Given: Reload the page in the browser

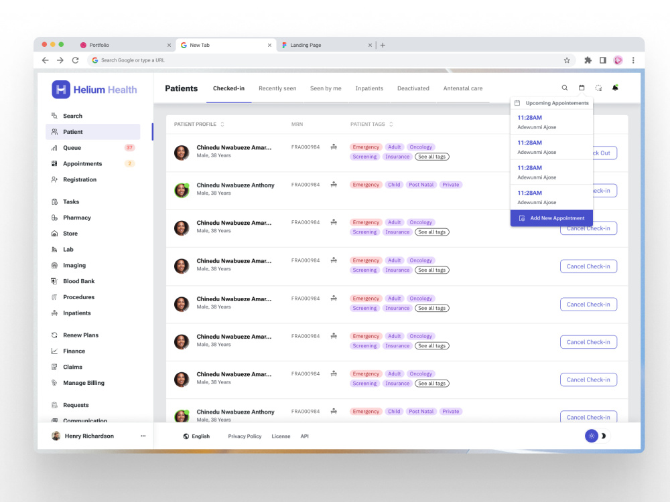Looking at the screenshot, I should click(x=75, y=60).
